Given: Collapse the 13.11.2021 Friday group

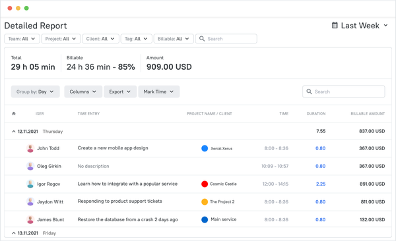Looking at the screenshot, I should [x=14, y=233].
